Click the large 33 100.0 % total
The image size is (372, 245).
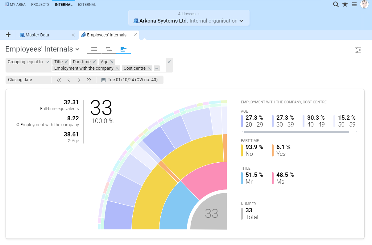click(x=102, y=111)
